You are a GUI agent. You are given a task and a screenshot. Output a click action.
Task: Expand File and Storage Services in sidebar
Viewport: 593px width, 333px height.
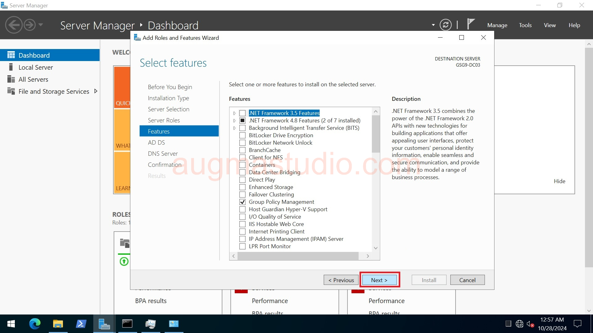coord(96,91)
